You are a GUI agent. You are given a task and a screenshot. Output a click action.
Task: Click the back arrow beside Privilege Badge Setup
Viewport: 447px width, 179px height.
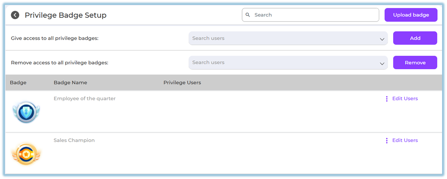[x=15, y=15]
